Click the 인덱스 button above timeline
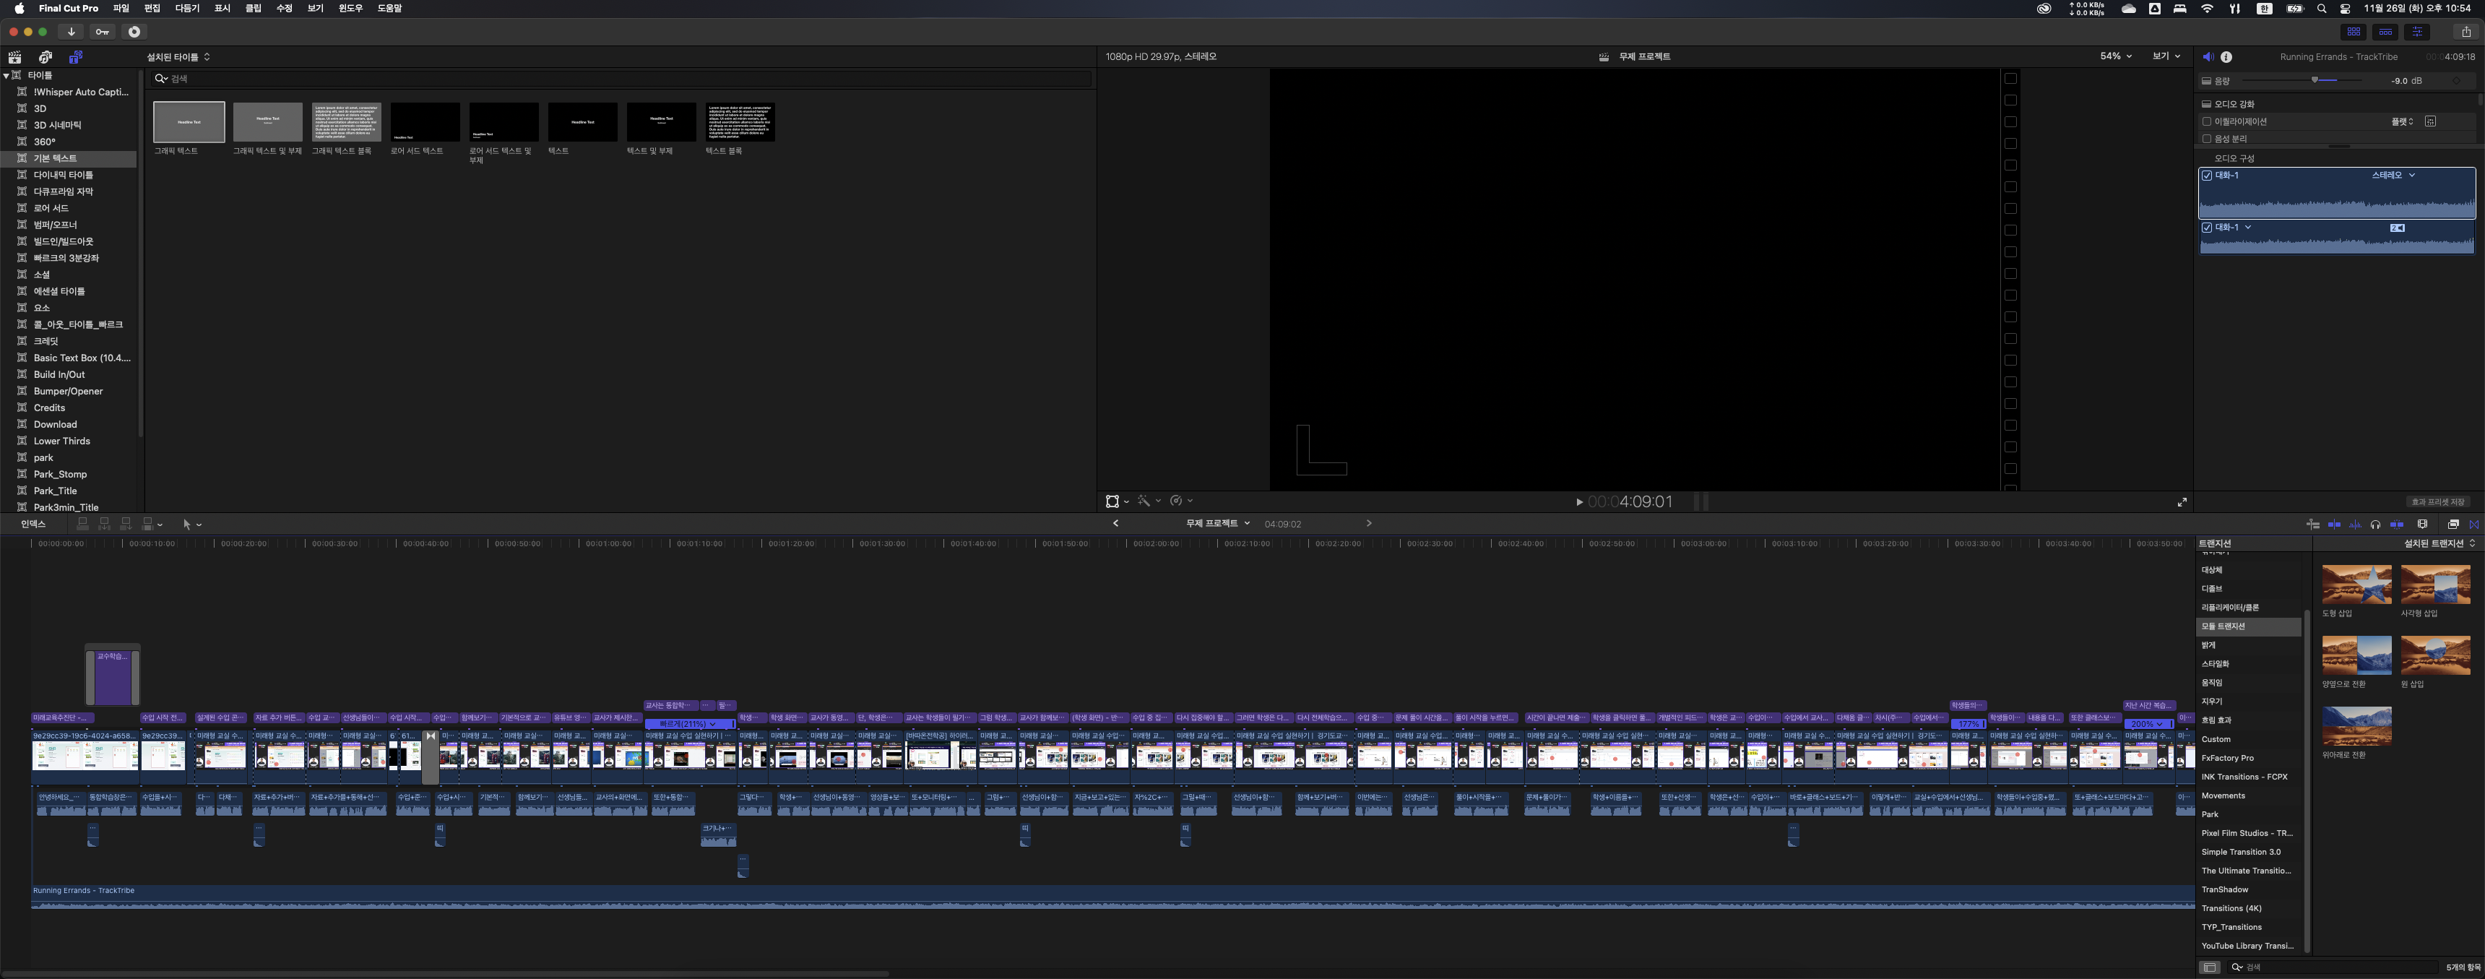The height and width of the screenshot is (979, 2485). 34,524
